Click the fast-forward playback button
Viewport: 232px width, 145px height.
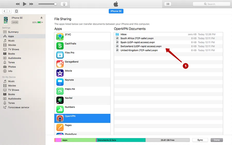pyautogui.click(x=31, y=4)
